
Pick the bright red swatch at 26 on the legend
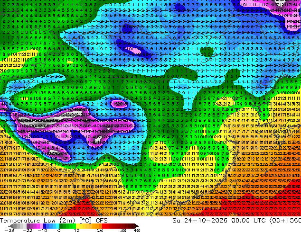click(x=103, y=226)
